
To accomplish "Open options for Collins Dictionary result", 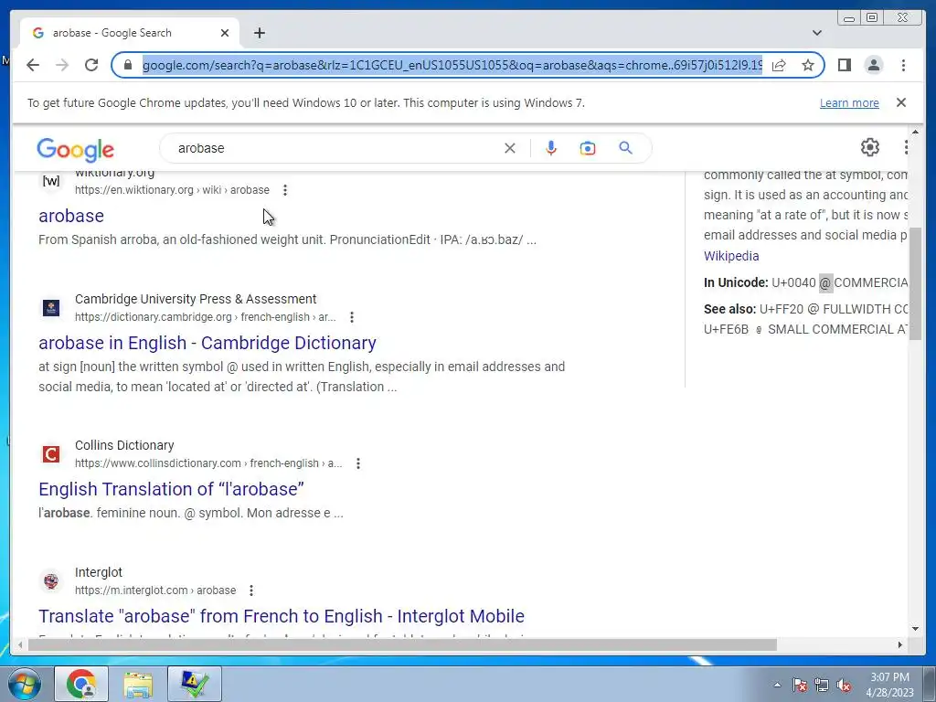I will pyautogui.click(x=358, y=463).
